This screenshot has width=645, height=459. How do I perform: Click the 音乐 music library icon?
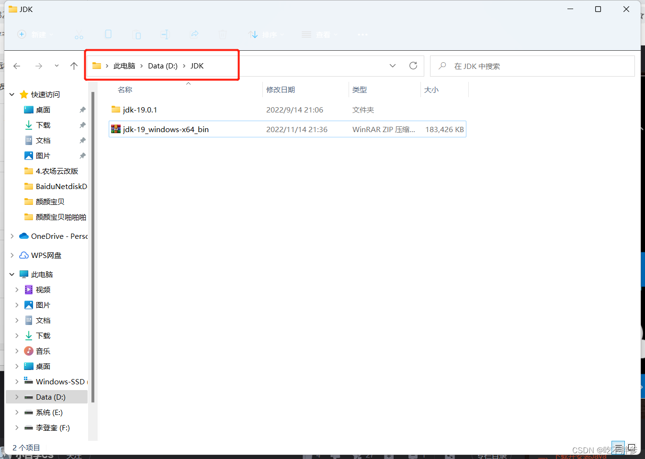point(29,351)
